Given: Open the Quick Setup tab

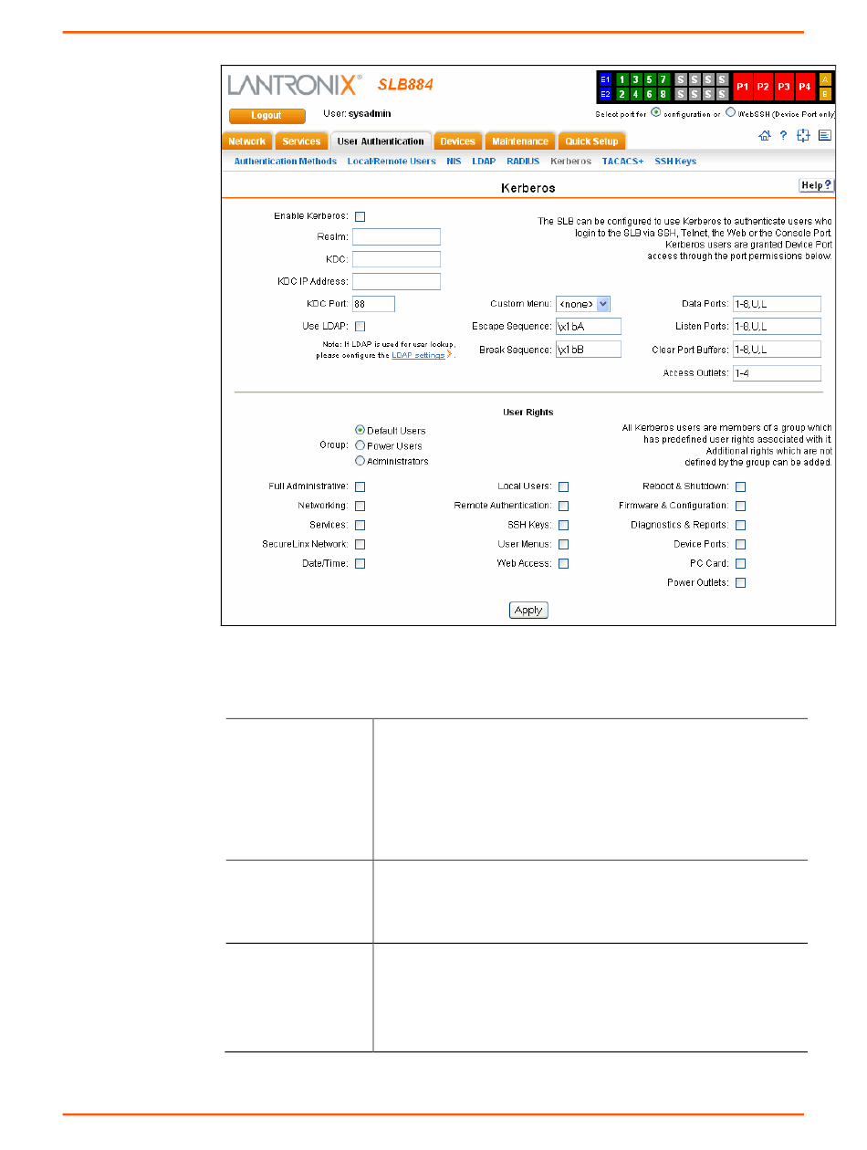Looking at the screenshot, I should [591, 141].
